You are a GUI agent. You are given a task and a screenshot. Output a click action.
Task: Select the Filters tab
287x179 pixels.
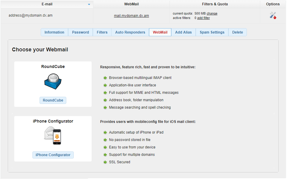[x=102, y=32]
